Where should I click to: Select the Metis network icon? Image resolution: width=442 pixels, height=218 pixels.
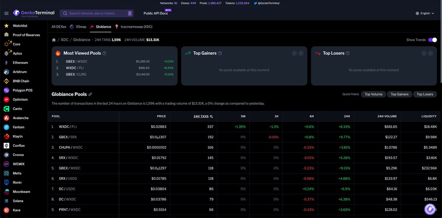(x=6, y=173)
